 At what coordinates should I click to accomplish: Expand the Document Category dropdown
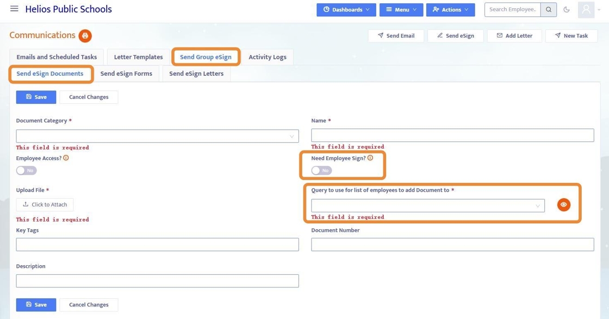click(157, 136)
